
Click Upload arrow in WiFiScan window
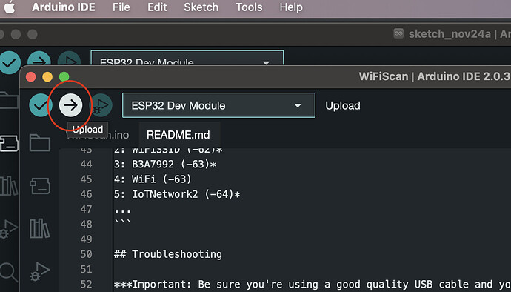[70, 105]
